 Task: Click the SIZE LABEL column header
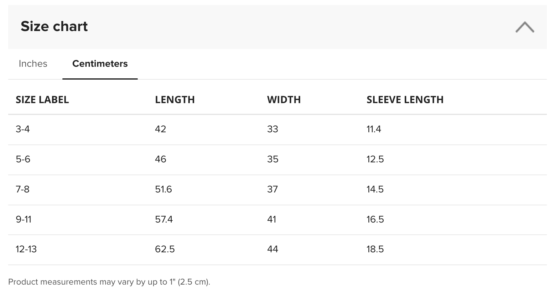(x=42, y=100)
